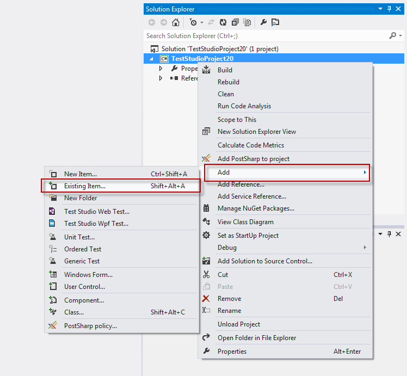Click the Windows Form icon
407x376 pixels.
tap(53, 274)
